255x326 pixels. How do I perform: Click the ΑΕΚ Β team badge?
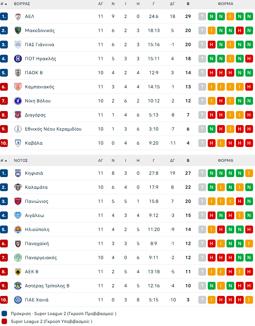[18, 272]
